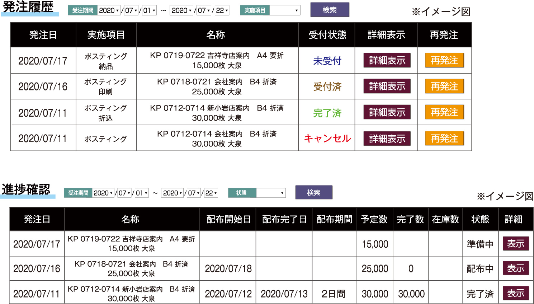This screenshot has width=534, height=304.
Task: Open start month dropdown in 進捗確認
Action: [x=124, y=193]
